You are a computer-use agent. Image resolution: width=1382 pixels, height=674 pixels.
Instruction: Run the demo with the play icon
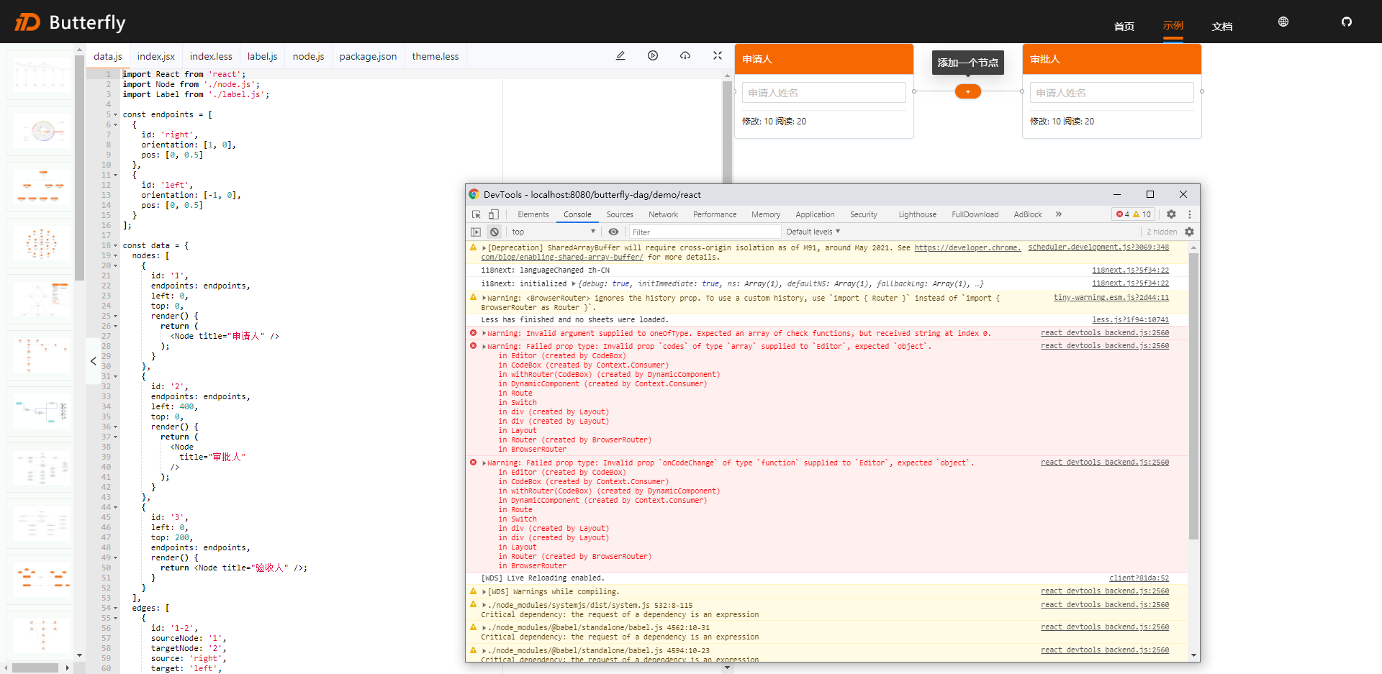(x=653, y=55)
